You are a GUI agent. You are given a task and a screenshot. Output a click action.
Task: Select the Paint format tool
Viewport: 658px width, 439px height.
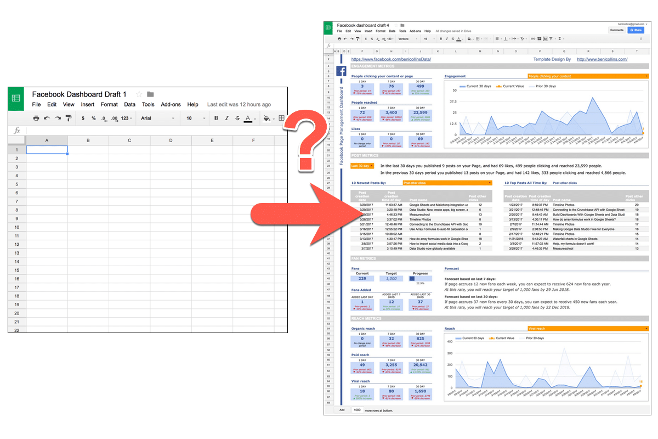coord(69,118)
